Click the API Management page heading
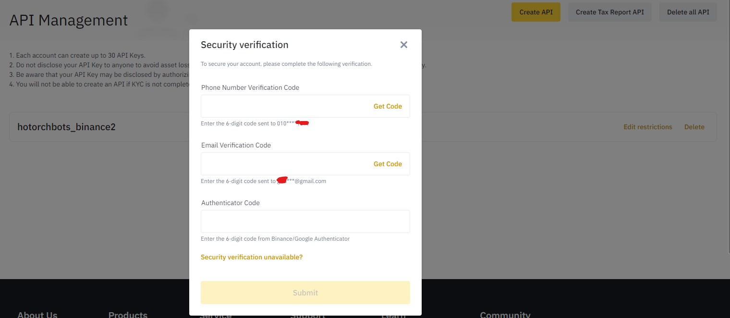 [x=69, y=20]
